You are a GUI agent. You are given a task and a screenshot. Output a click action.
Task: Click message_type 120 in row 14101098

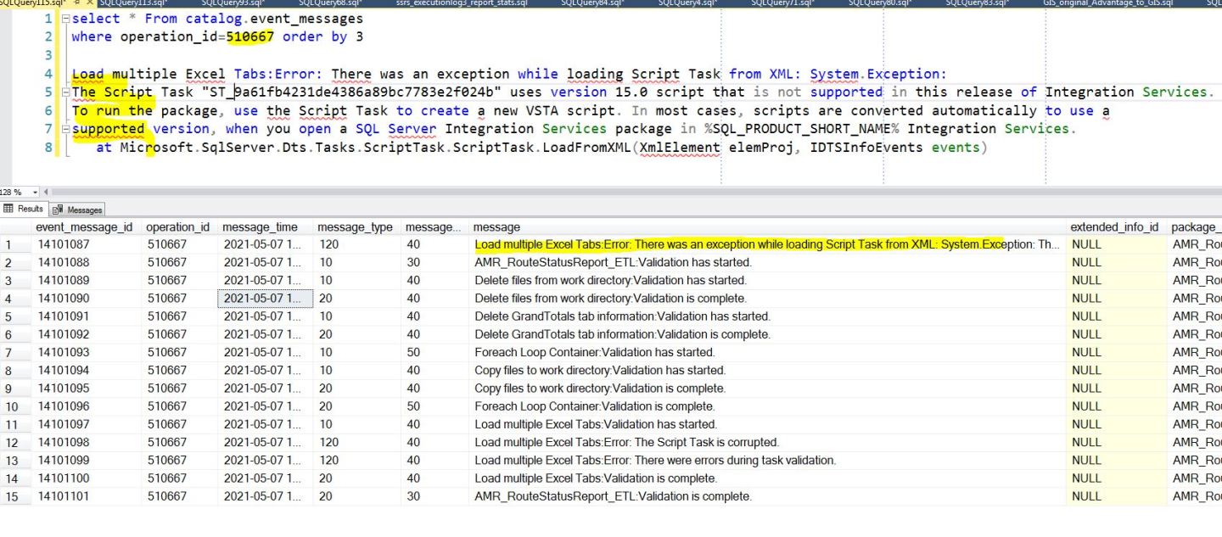pyautogui.click(x=356, y=442)
